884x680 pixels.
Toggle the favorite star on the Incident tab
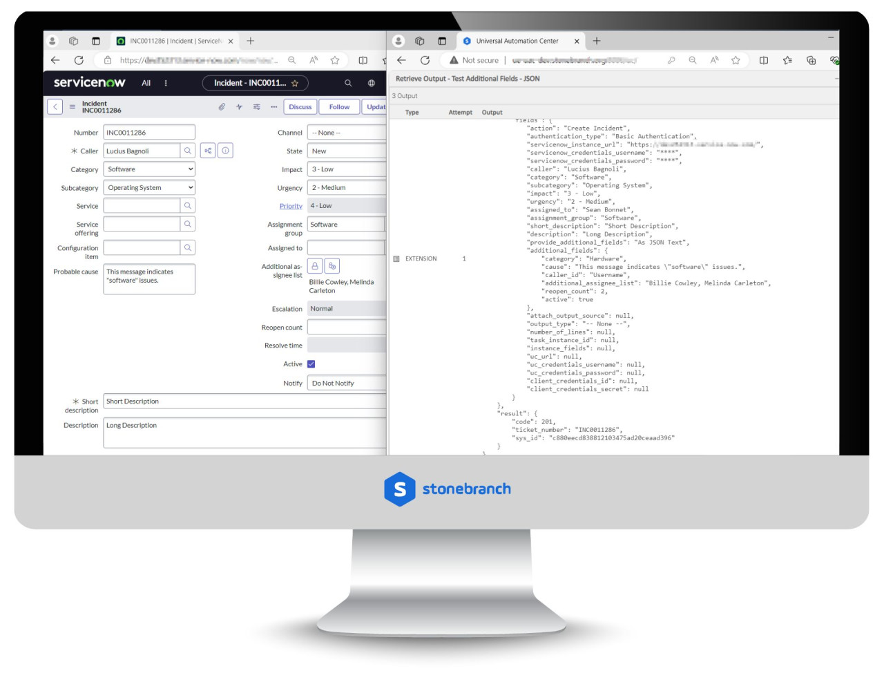(295, 83)
